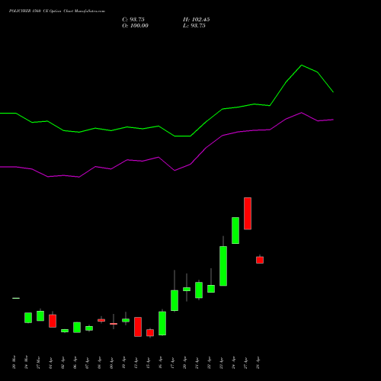This screenshot has height=381, width=381.
Task: Select the 28 Apr date label
Action: pyautogui.click(x=258, y=362)
